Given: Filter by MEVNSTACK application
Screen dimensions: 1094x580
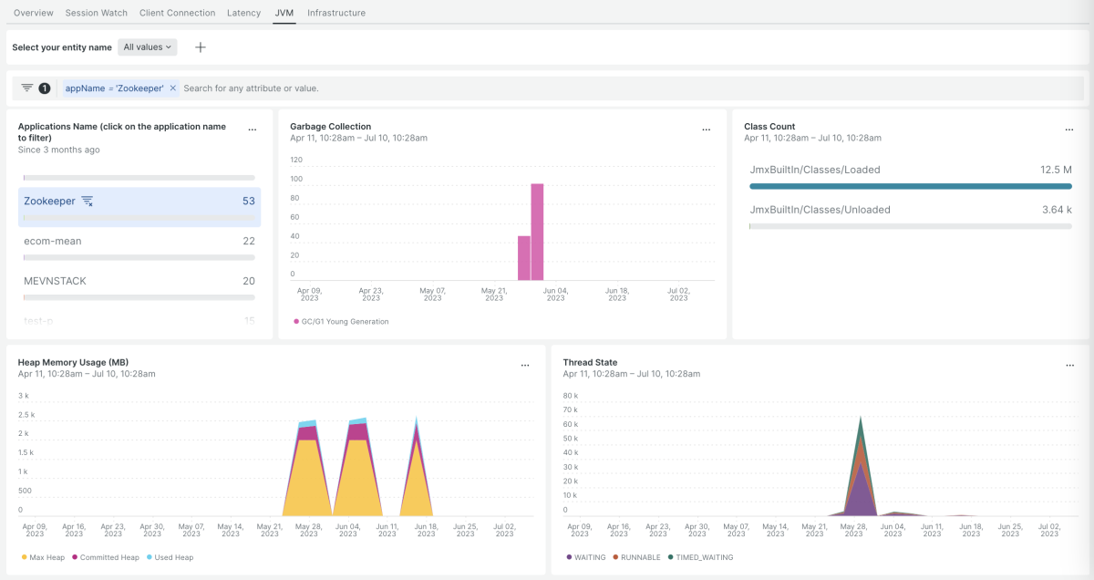Looking at the screenshot, I should click(x=55, y=281).
